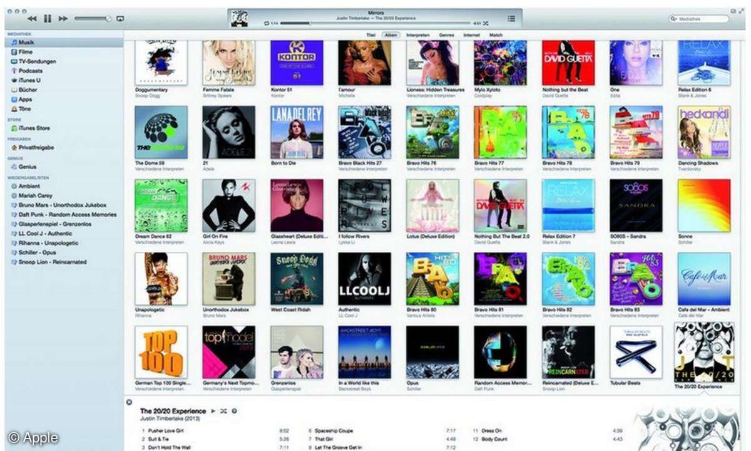Select the Born to Die album cover
Viewport: 751px width, 451px height.
click(x=297, y=132)
